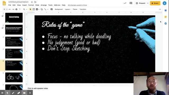Click the Present button
The width and height of the screenshot is (169, 95).
(140, 3)
